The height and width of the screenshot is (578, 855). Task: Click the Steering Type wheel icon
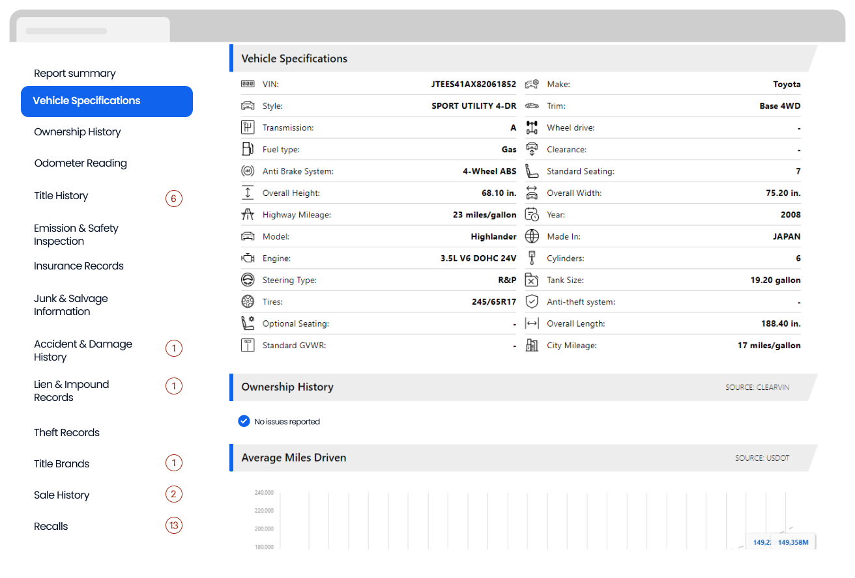click(248, 280)
